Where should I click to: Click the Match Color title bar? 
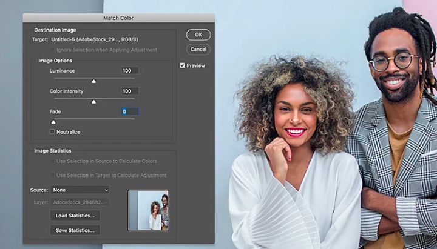coord(119,18)
